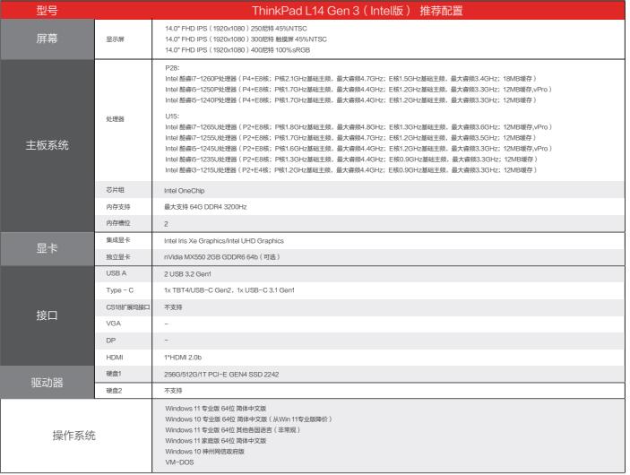Select the i5-1240P processor line
The image size is (630, 475).
click(350, 100)
